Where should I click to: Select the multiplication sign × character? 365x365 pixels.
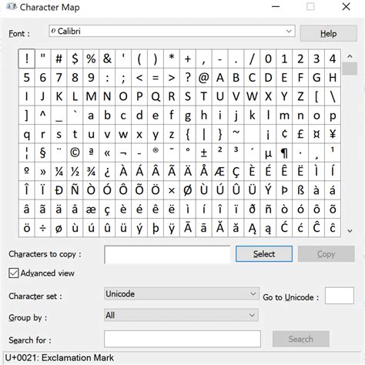(x=172, y=190)
